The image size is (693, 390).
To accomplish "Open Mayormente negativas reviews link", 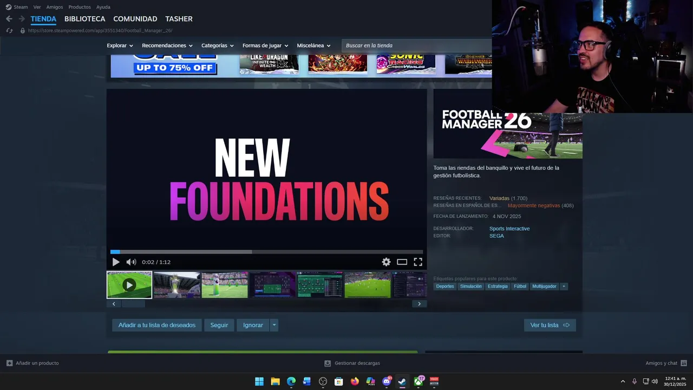I will [x=534, y=206].
